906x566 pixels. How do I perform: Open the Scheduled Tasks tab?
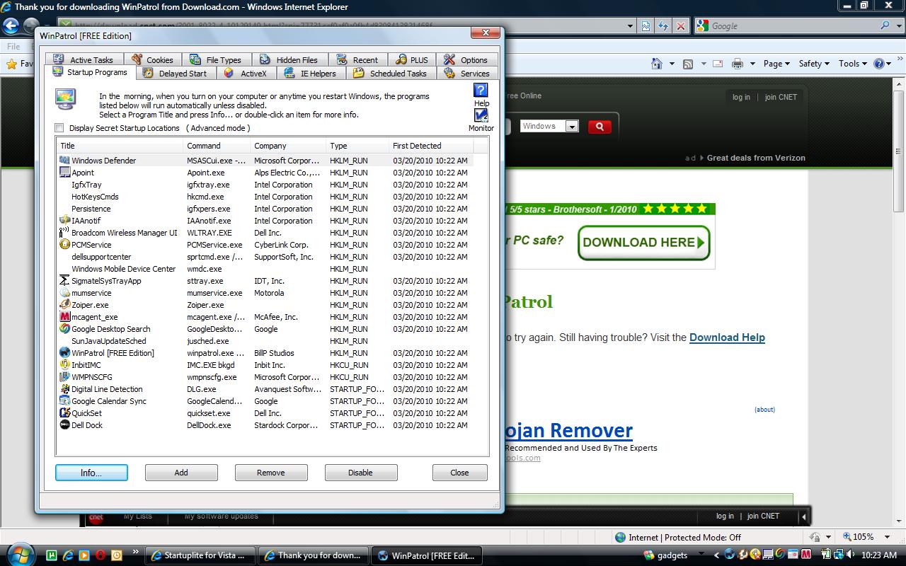(x=390, y=73)
